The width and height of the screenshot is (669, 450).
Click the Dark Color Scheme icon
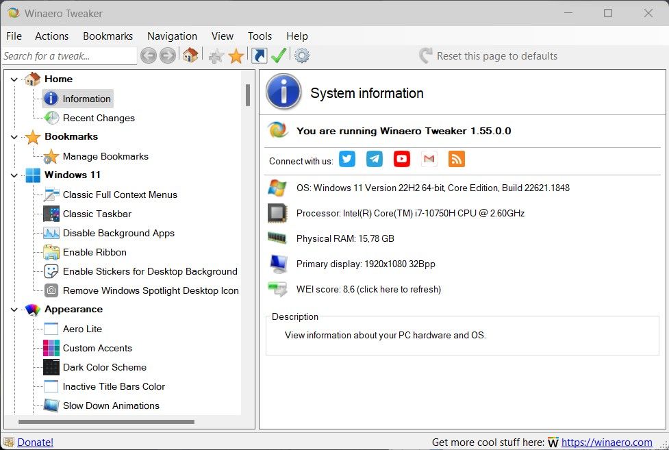pos(51,367)
